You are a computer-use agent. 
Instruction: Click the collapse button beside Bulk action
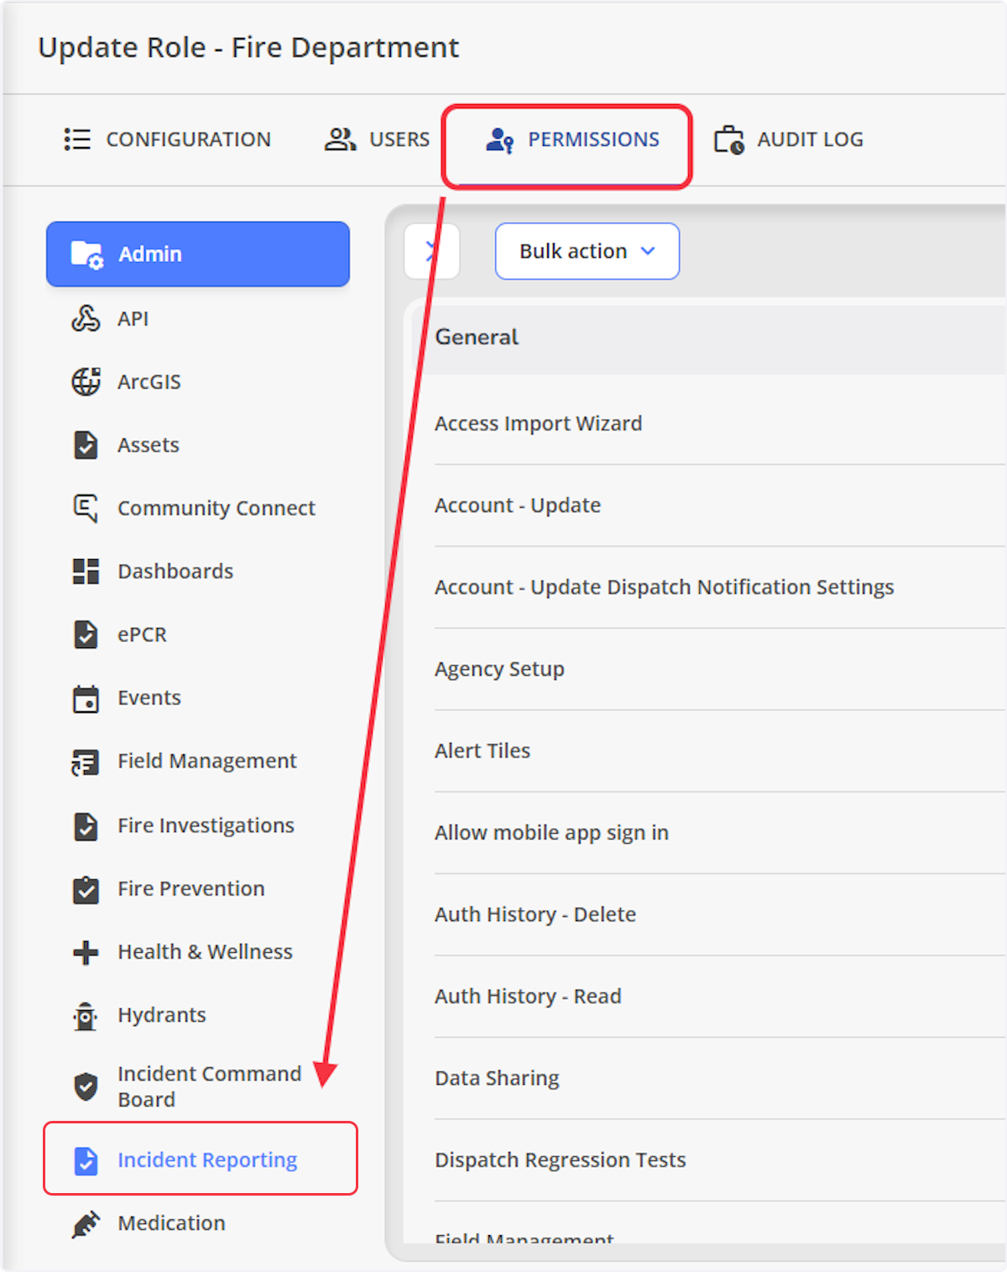pos(431,251)
